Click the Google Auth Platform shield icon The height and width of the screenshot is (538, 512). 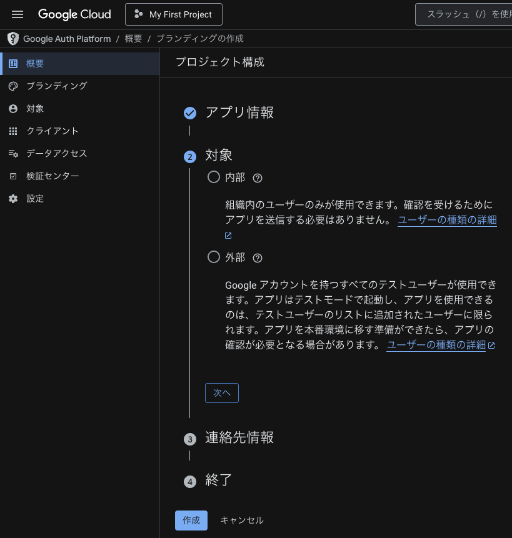coord(13,39)
